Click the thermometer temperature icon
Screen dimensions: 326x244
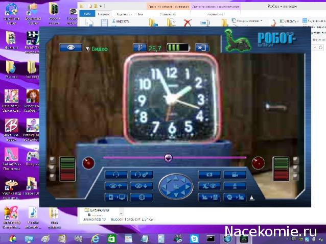click(x=139, y=48)
